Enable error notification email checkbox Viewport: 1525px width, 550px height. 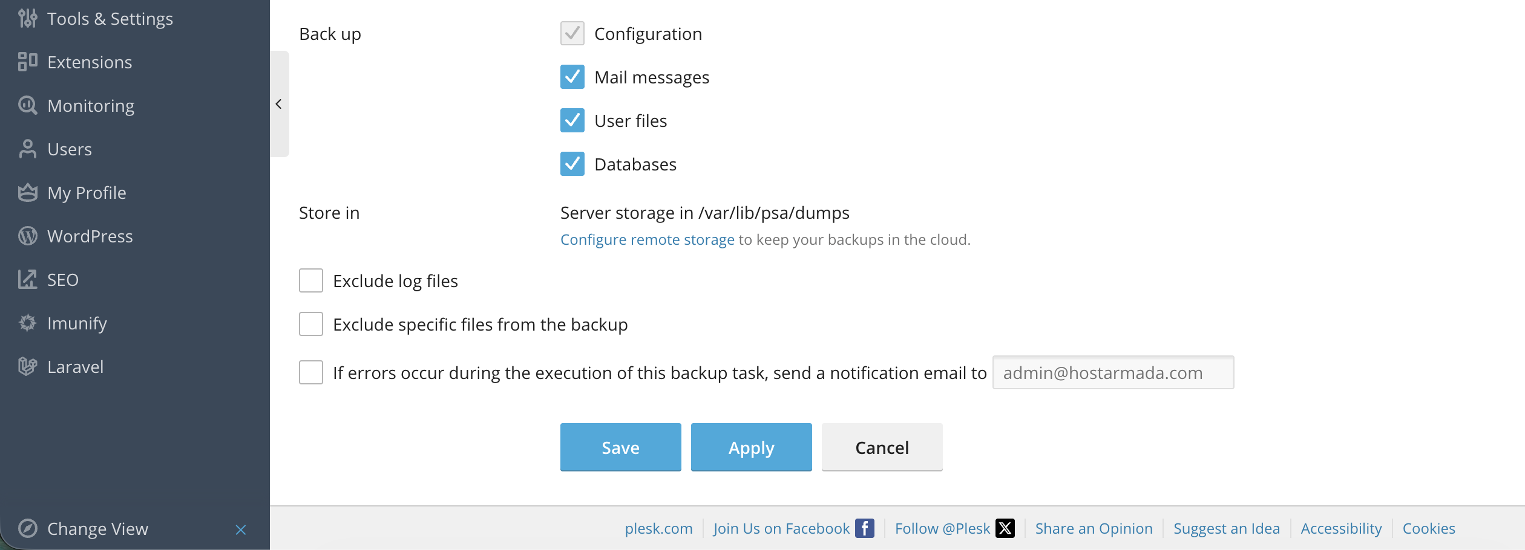coord(311,373)
